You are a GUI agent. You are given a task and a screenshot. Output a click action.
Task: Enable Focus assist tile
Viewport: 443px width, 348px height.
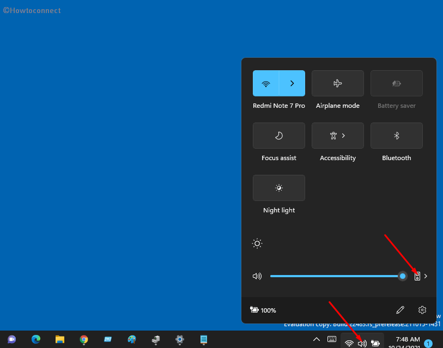pyautogui.click(x=279, y=136)
